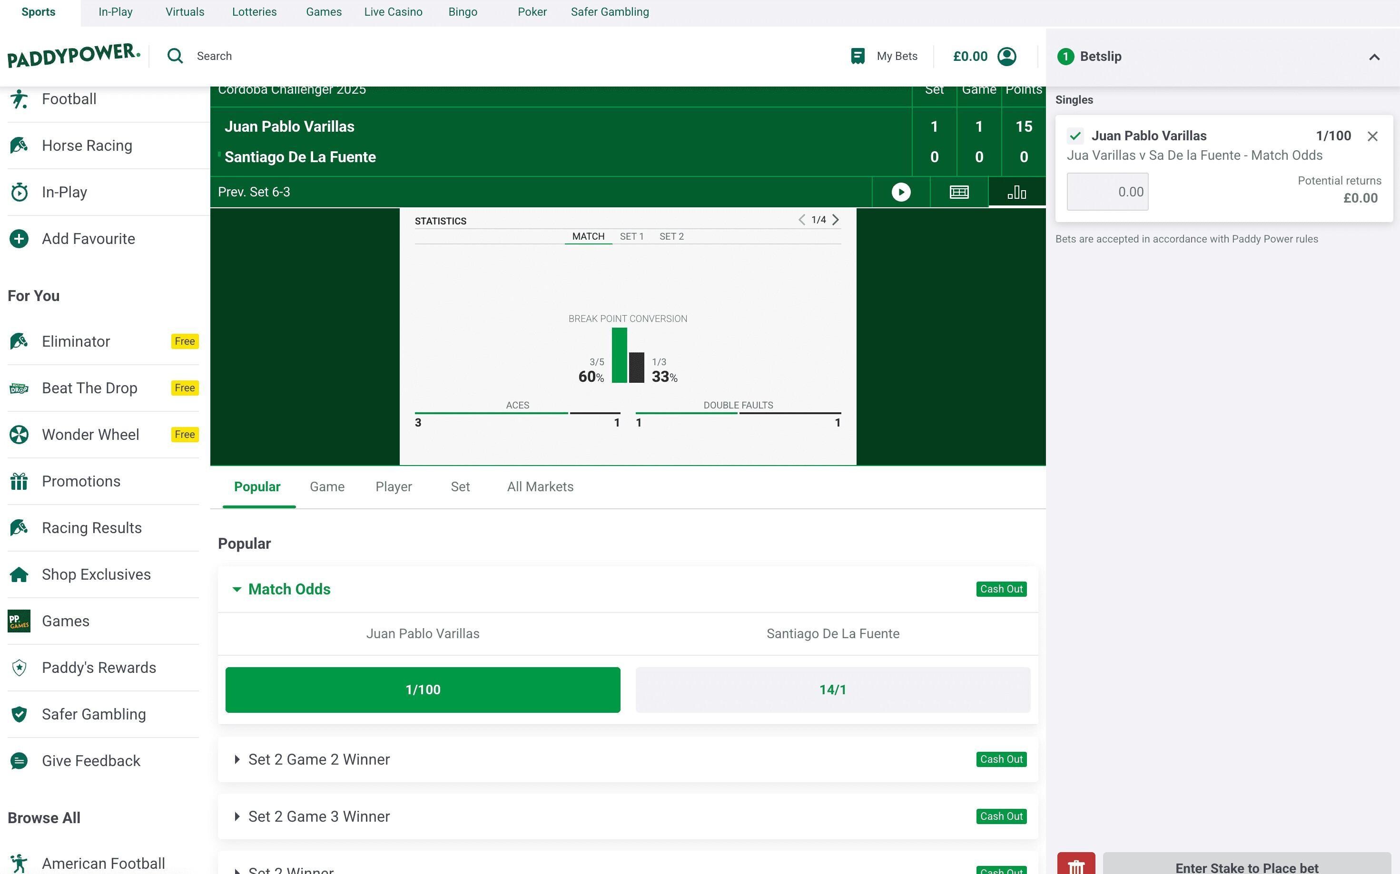The height and width of the screenshot is (874, 1400).
Task: Click Cash Out badge on Match Odds
Action: 1001,589
